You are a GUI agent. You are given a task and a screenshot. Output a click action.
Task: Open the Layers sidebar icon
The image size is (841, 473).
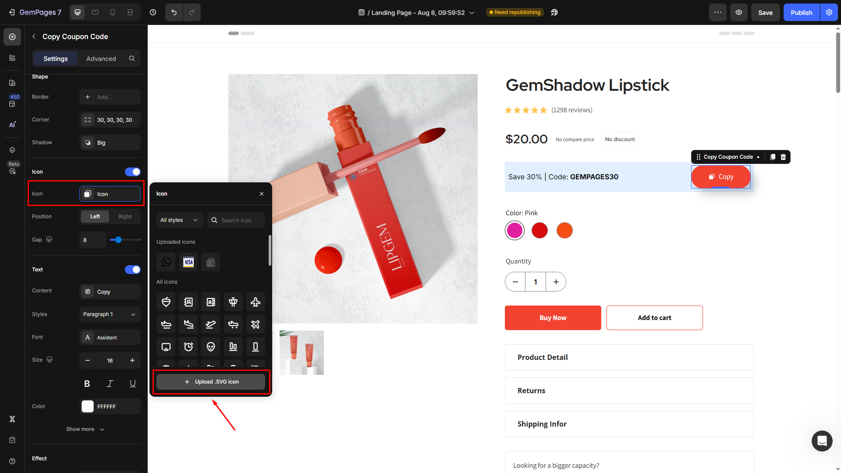12,150
